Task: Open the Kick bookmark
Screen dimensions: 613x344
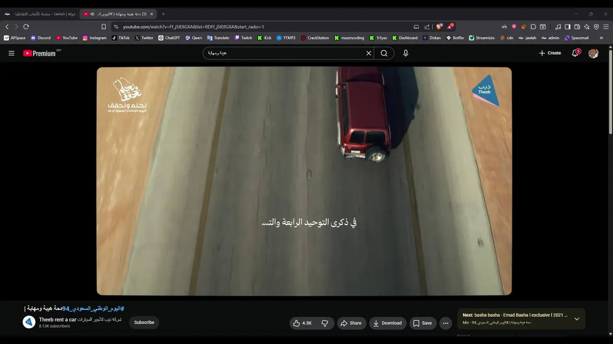Action: [264, 38]
